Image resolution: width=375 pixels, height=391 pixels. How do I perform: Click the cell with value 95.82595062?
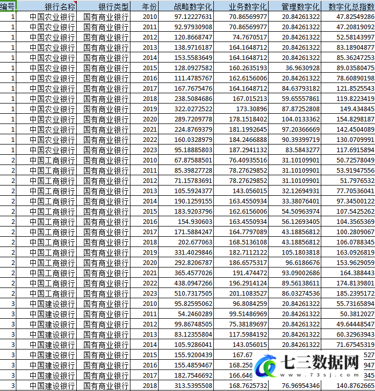pyautogui.click(x=186, y=303)
